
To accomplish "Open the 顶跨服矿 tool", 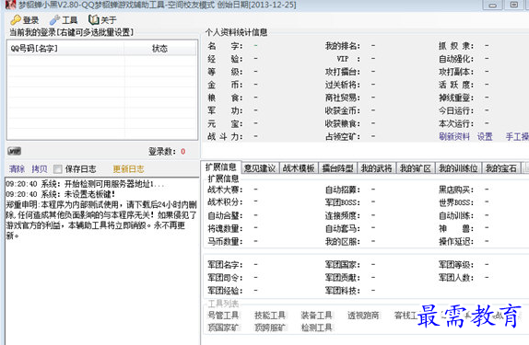I will (x=270, y=328).
